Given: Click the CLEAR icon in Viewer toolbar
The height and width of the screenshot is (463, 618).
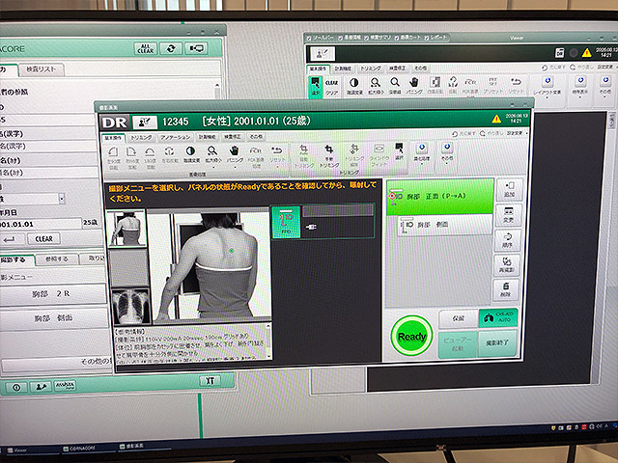Looking at the screenshot, I should click(331, 87).
